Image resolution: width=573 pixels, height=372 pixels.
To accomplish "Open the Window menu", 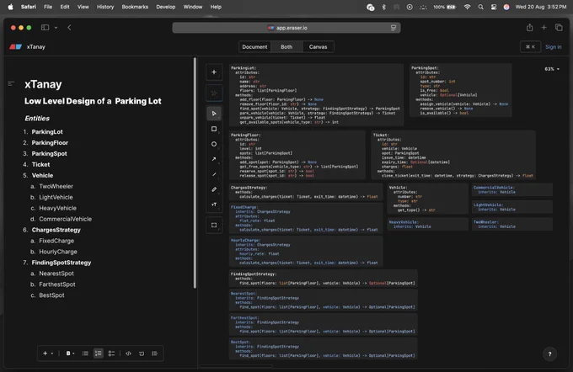I will coord(193,7).
